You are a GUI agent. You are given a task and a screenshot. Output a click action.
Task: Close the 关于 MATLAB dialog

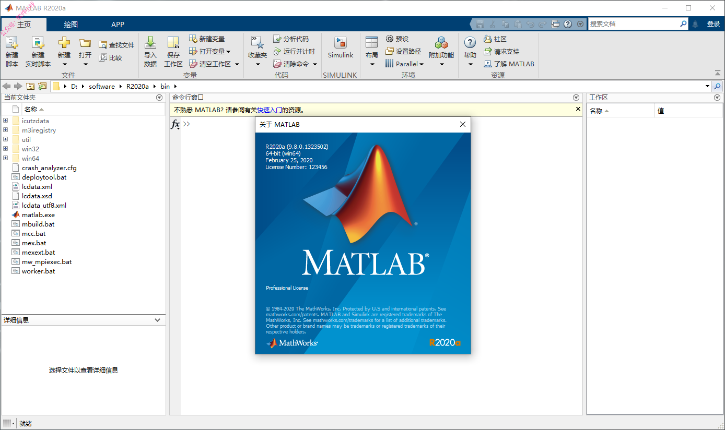point(462,124)
